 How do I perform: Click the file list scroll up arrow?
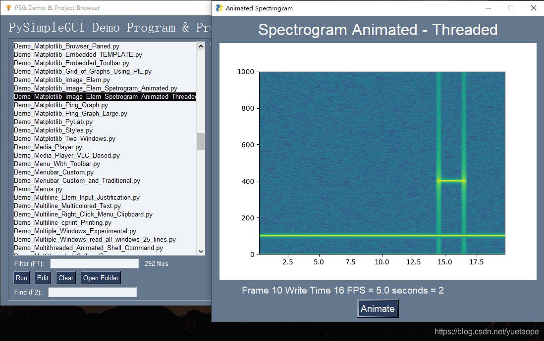pos(201,46)
